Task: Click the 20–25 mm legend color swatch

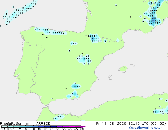Action: pos(47,127)
